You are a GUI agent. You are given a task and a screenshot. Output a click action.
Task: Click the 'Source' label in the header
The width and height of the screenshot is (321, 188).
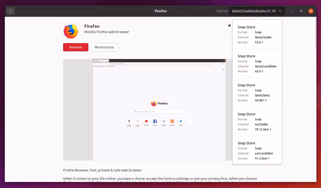click(222, 11)
